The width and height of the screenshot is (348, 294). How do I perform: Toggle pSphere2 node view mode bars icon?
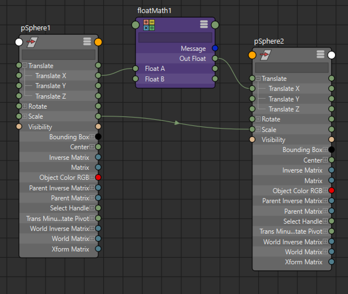click(321, 54)
